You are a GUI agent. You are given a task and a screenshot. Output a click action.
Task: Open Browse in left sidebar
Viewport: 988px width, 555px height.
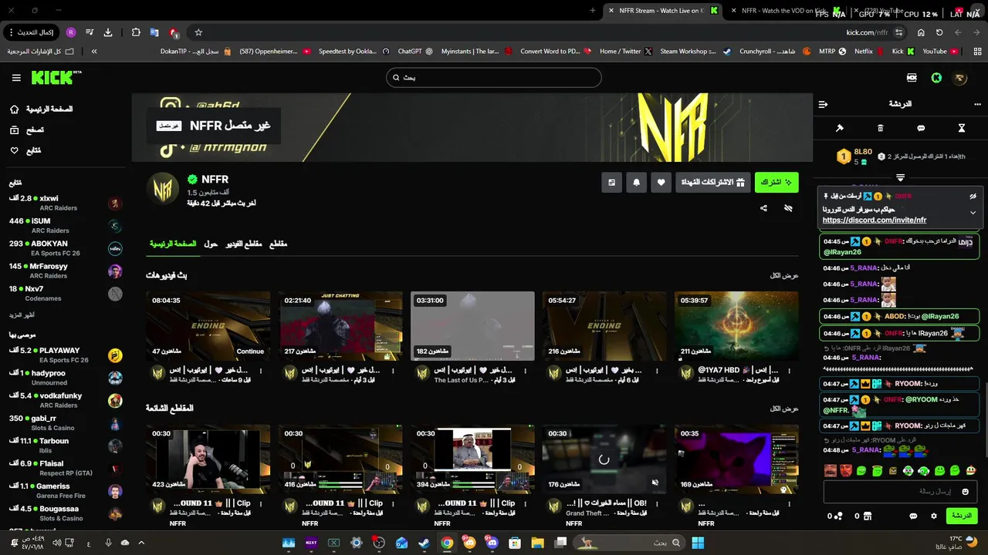click(27, 130)
